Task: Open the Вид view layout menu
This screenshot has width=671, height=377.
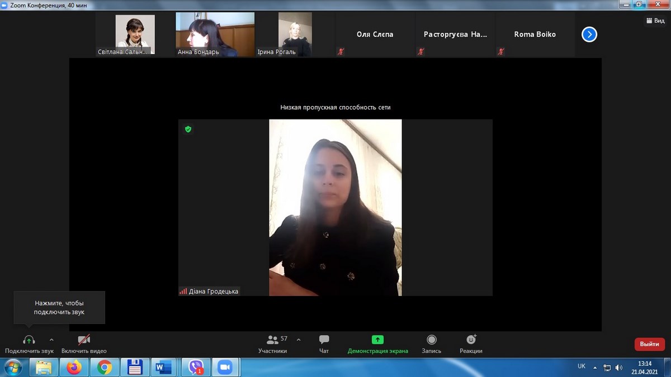Action: tap(655, 21)
